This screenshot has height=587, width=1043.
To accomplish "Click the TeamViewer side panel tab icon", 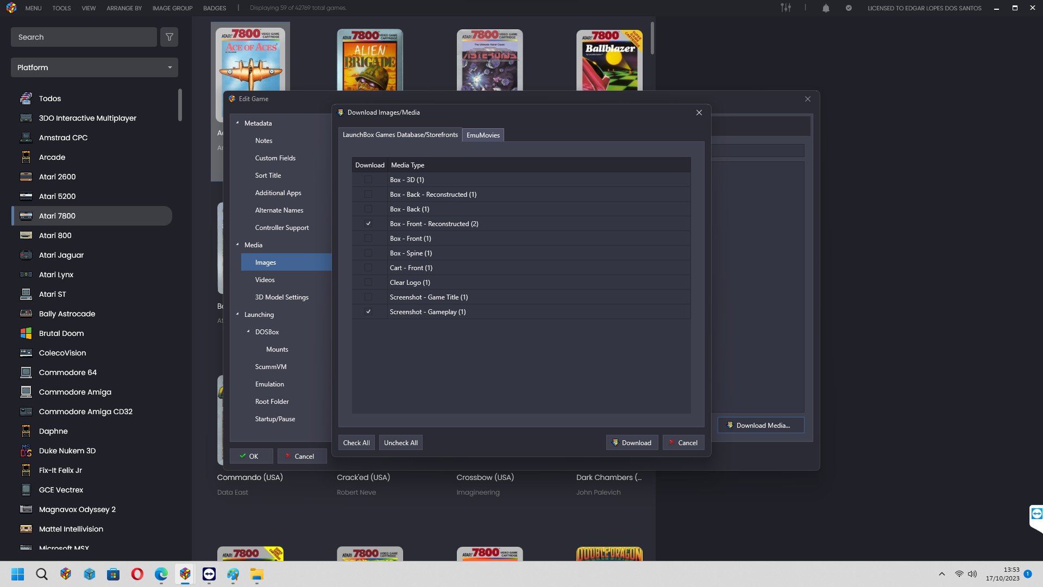I will (x=1036, y=514).
